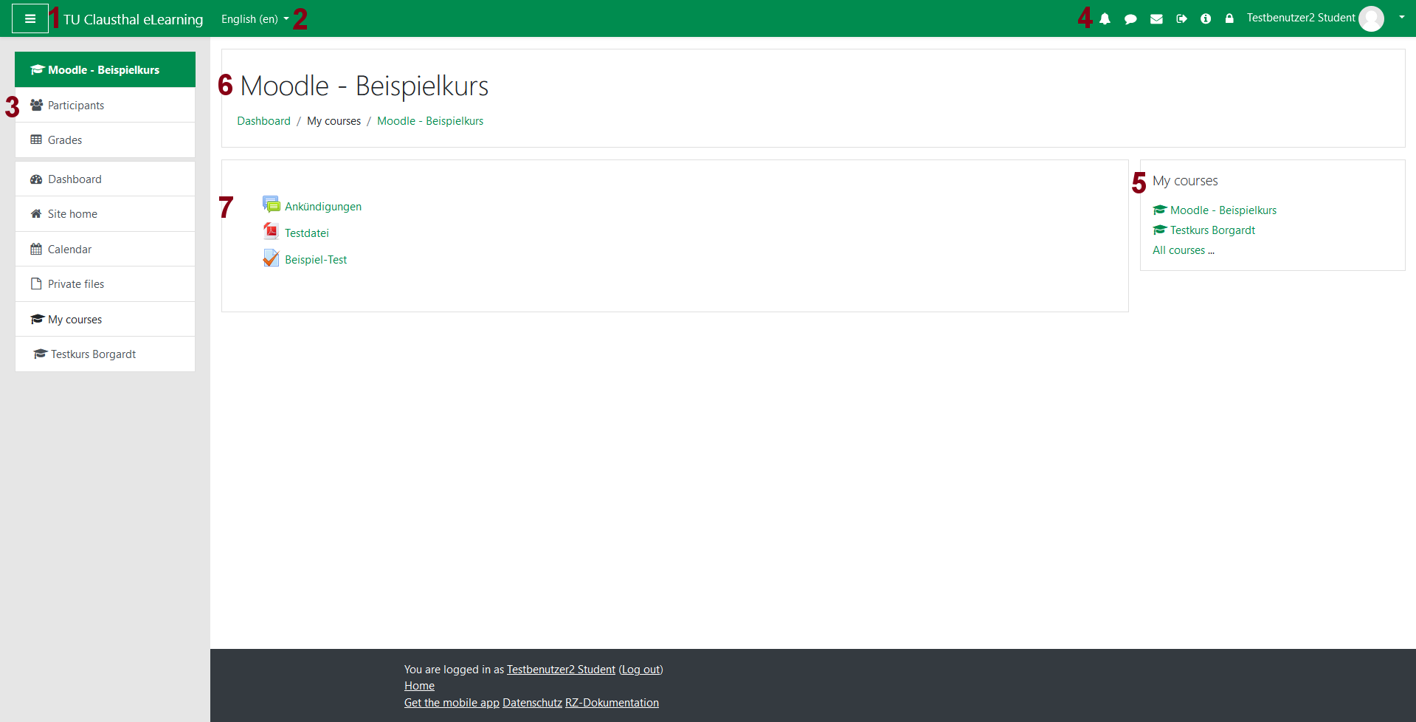Viewport: 1416px width, 722px height.
Task: Open Private files in the sidebar
Action: click(x=76, y=284)
